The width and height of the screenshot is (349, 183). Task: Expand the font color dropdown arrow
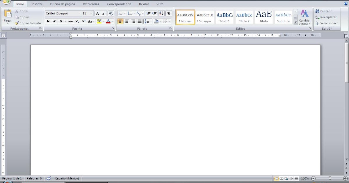click(113, 21)
